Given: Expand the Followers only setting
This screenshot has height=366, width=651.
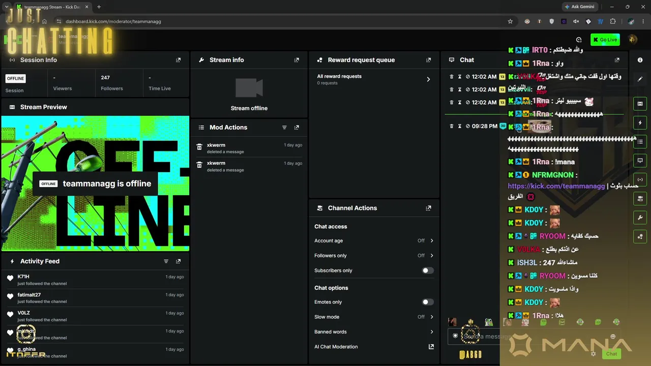Looking at the screenshot, I should pyautogui.click(x=374, y=256).
